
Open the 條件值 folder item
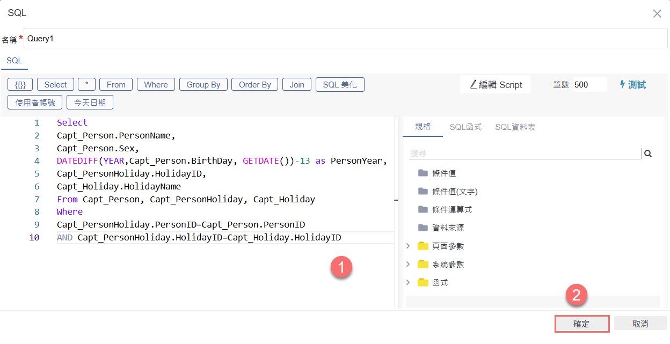click(443, 173)
